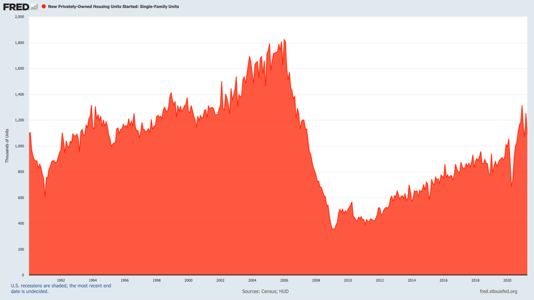Click the 1992 x-axis year label

tap(60, 281)
